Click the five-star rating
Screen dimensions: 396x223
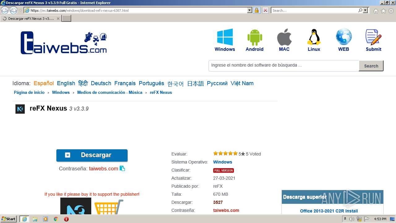(x=225, y=153)
